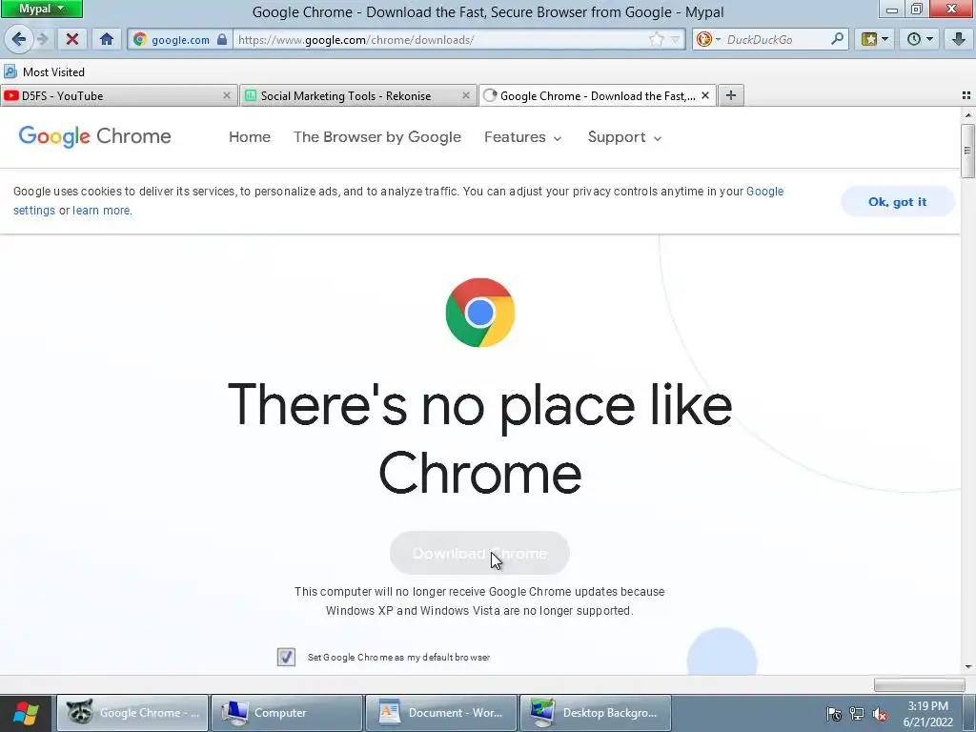
Task: Click the padlock security icon
Action: point(222,39)
